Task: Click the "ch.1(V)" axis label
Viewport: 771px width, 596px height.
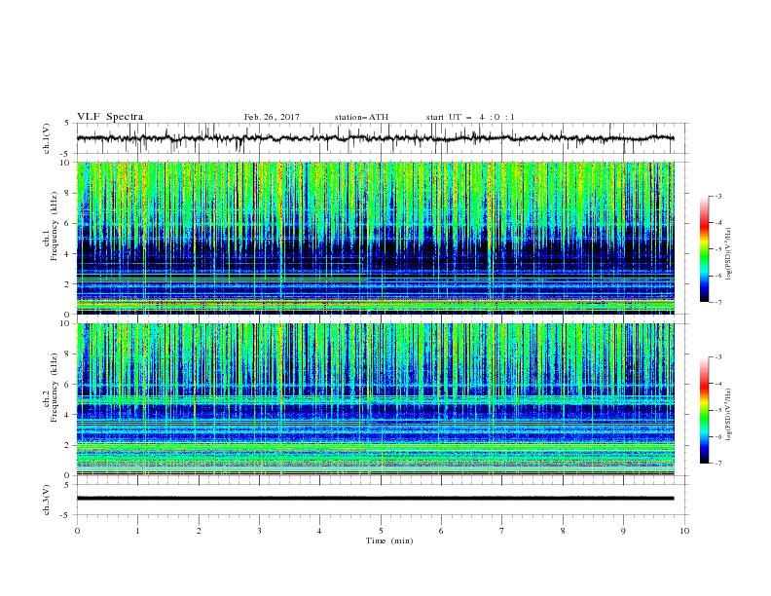Action: point(47,138)
